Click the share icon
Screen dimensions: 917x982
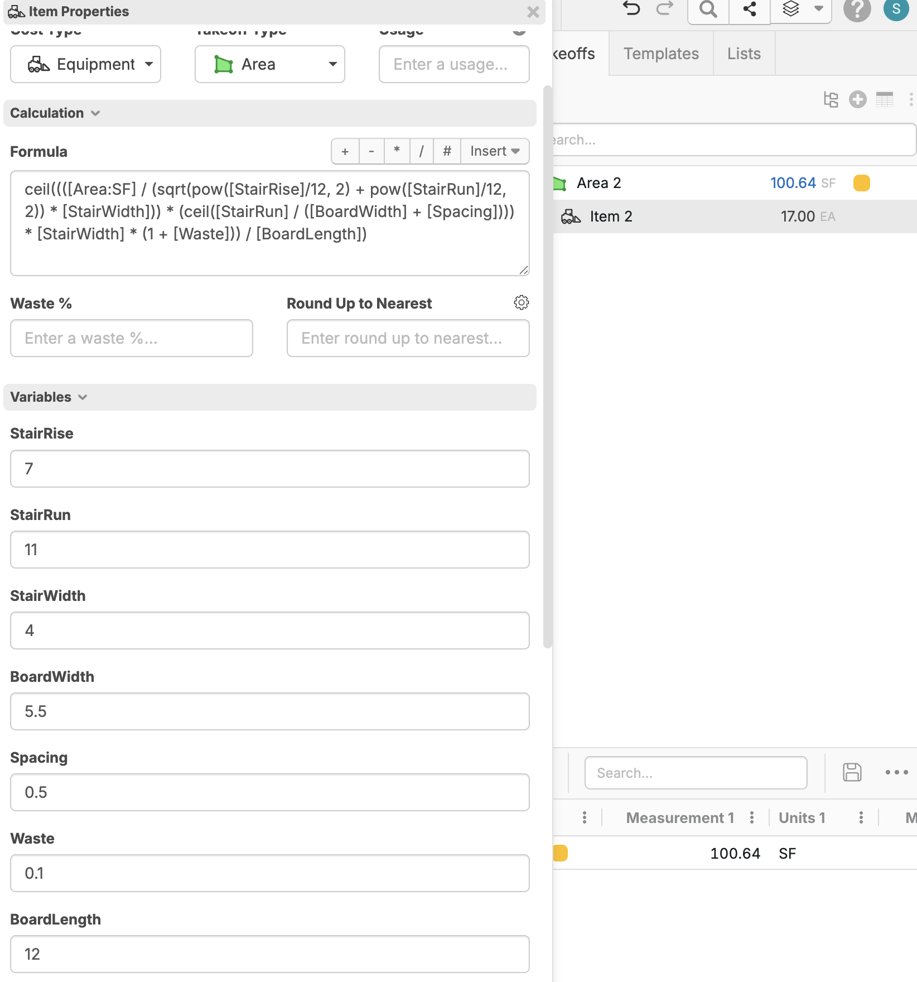click(x=750, y=9)
